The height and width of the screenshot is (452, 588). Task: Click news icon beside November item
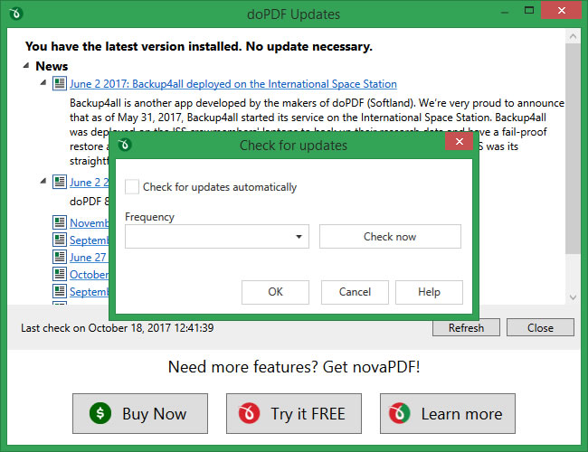click(59, 222)
